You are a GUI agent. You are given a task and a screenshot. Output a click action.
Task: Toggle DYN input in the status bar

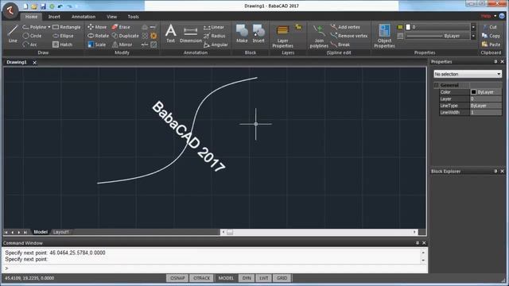pos(247,278)
